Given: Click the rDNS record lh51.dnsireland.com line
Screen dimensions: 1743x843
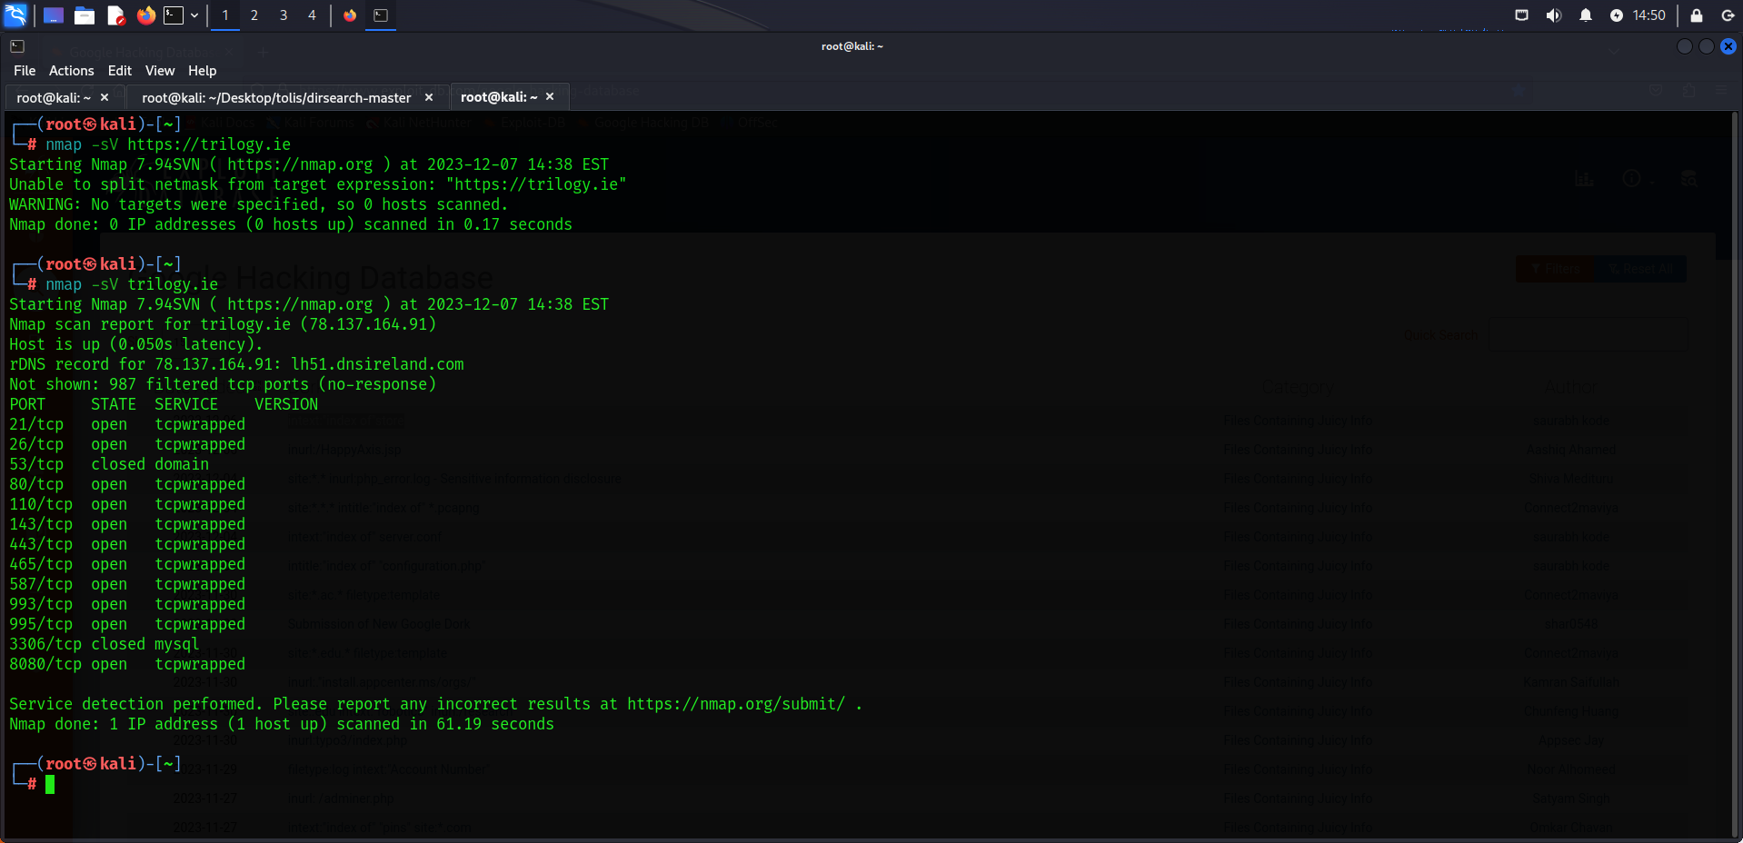Looking at the screenshot, I should pyautogui.click(x=236, y=364).
